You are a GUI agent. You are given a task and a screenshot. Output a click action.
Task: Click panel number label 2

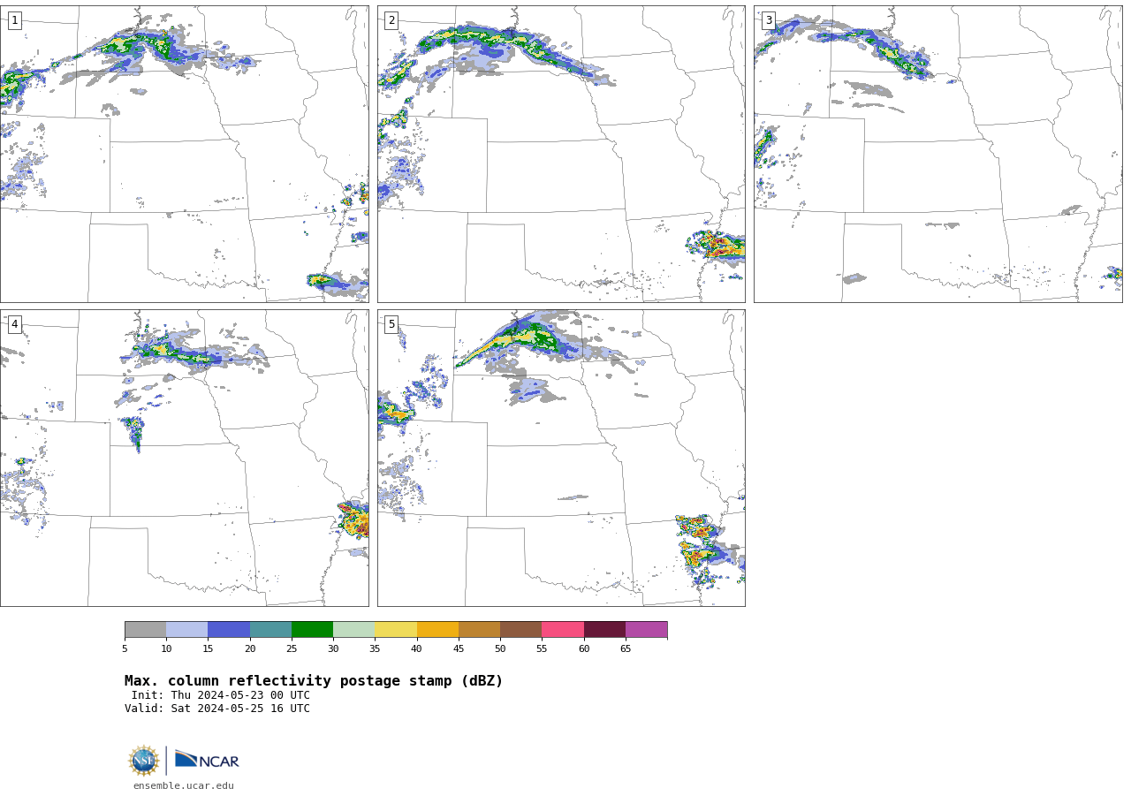[x=391, y=20]
